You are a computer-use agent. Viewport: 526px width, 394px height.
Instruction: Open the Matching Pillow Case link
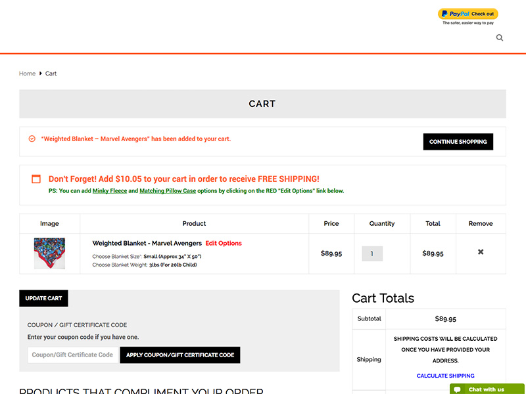168,190
